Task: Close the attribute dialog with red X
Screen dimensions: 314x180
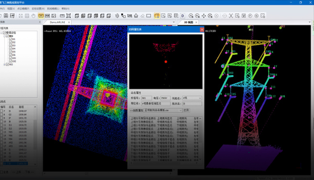Action: pos(202,30)
